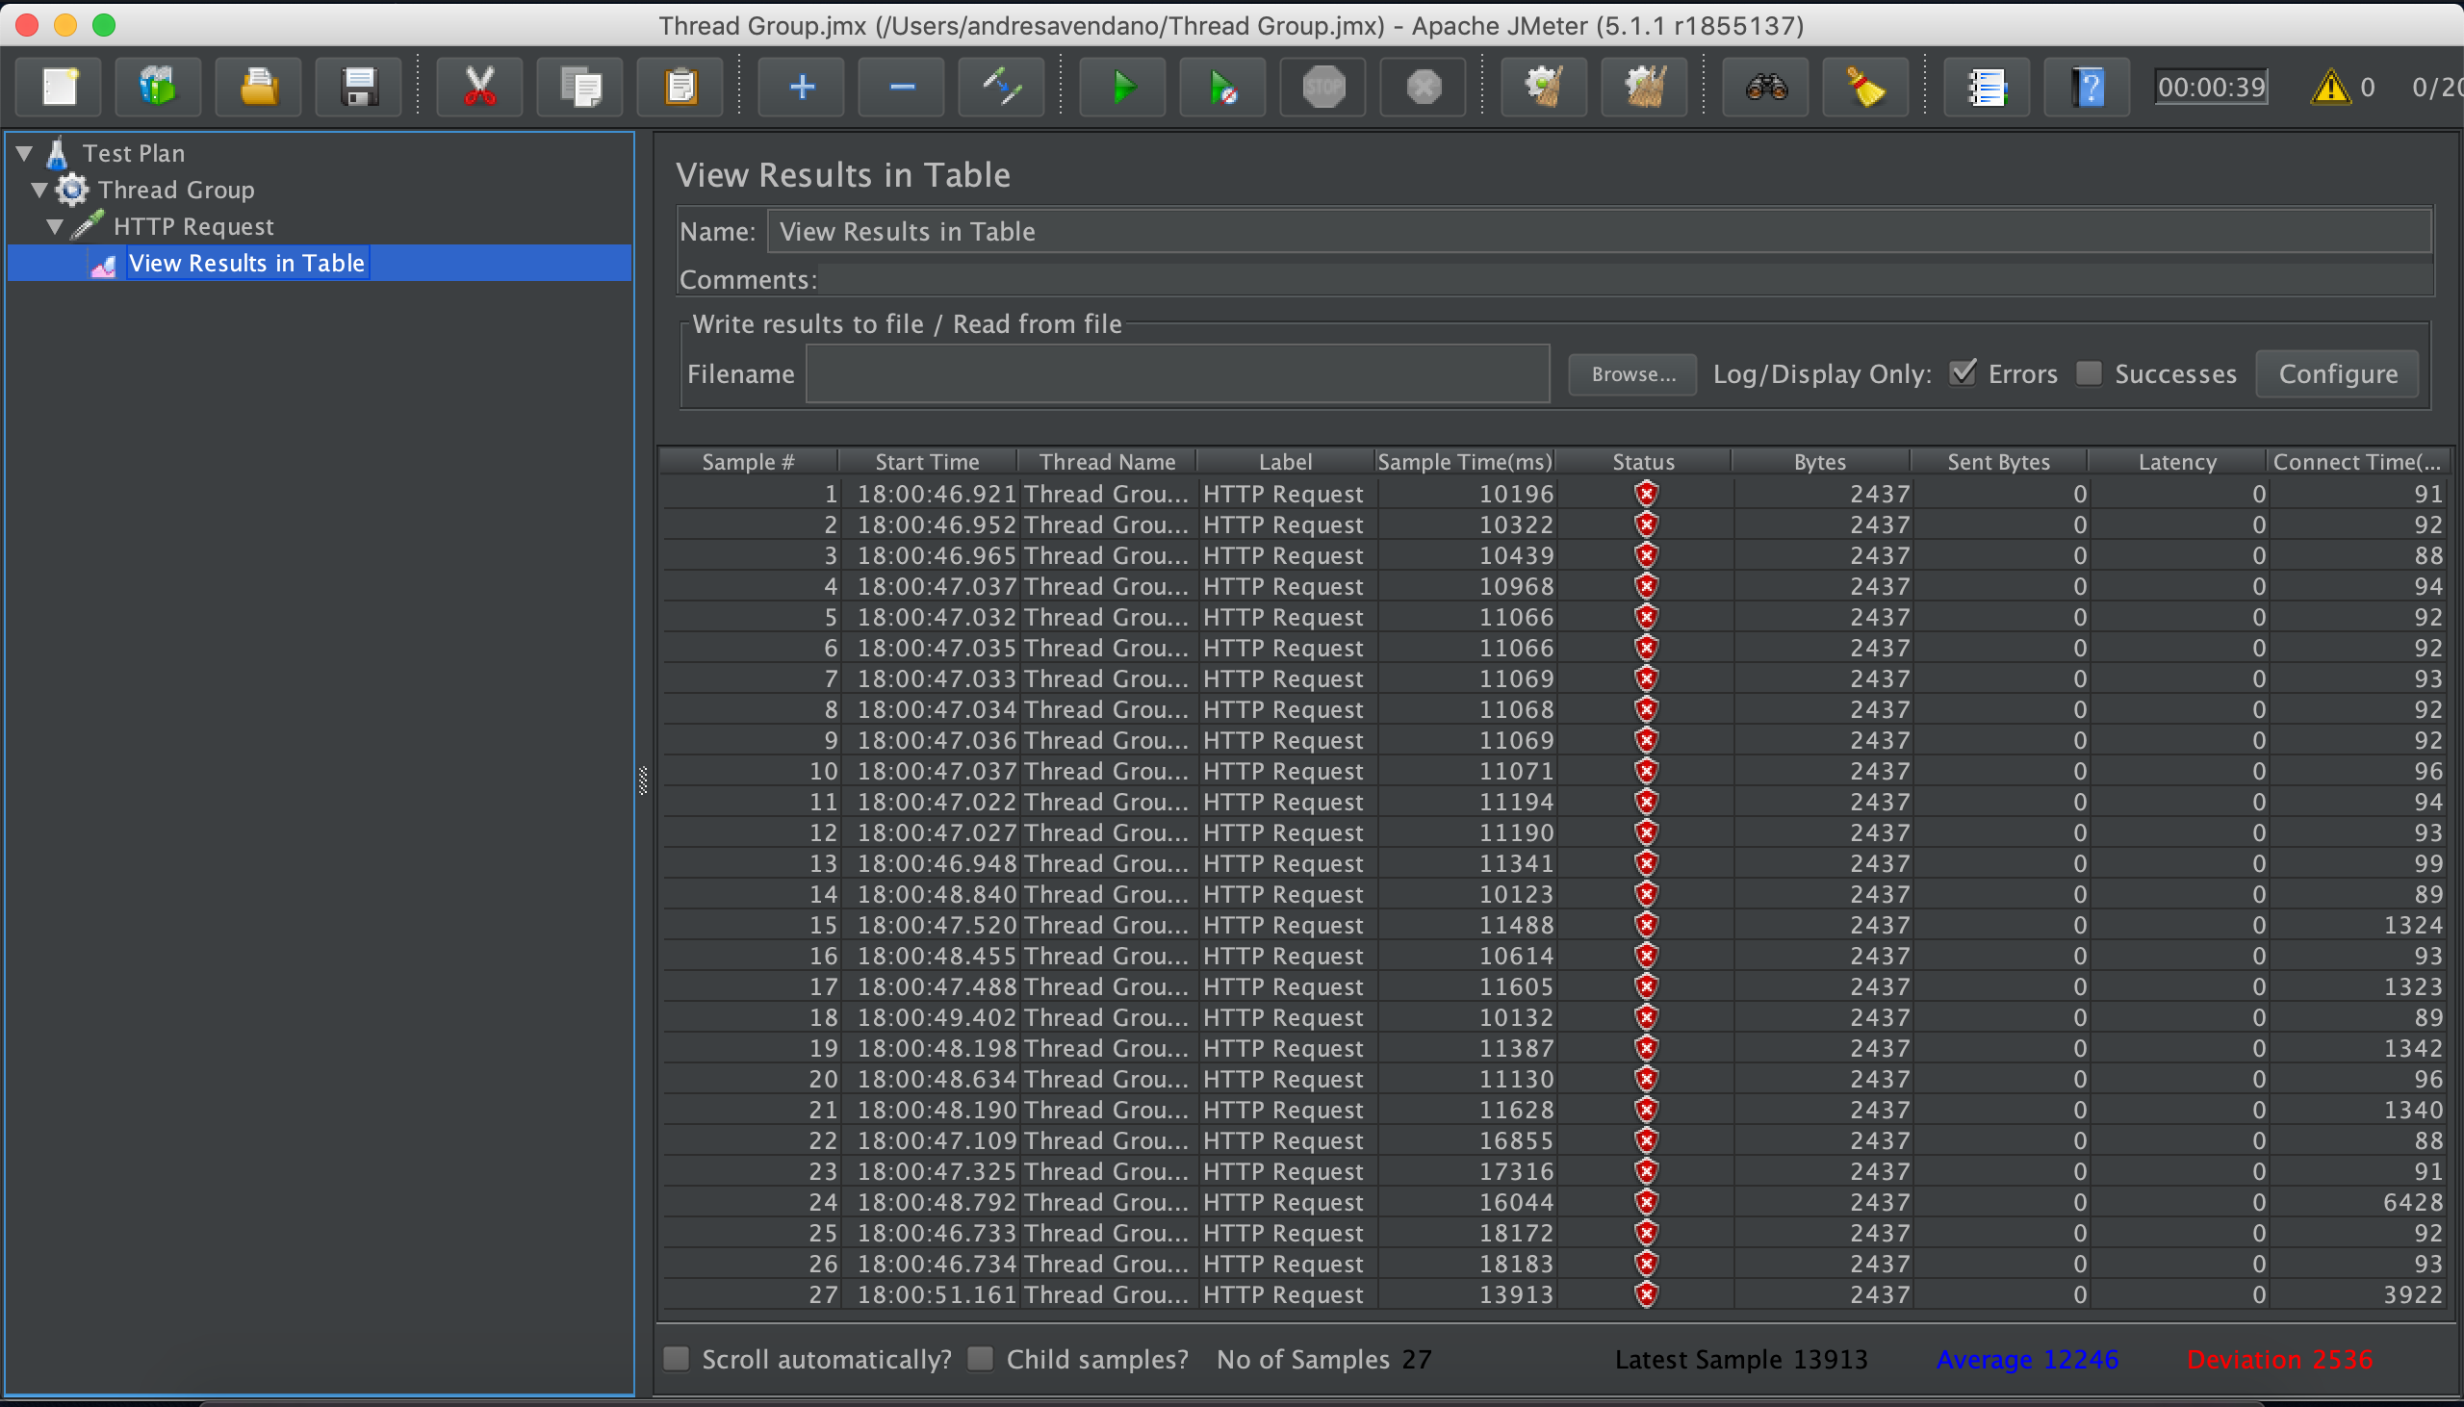Sort by Latency column header
Image resolution: width=2464 pixels, height=1407 pixels.
2177,462
